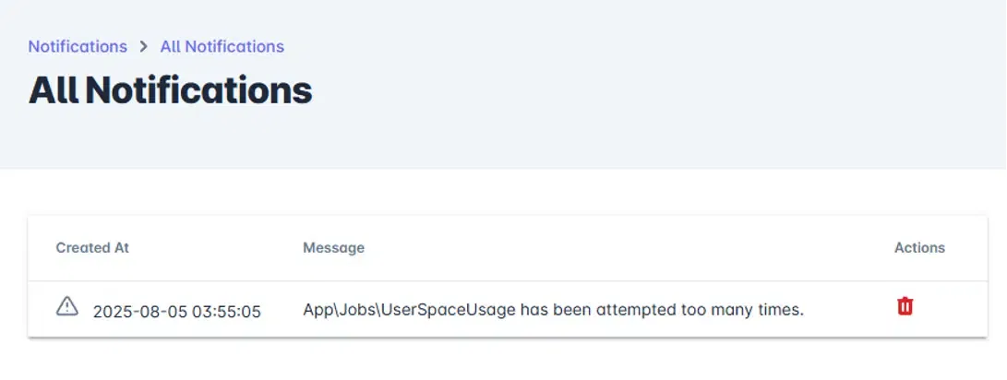Click the App\Jobs\UserSpaceUsage job name text
Screen dimensions: 1007x380
[409, 310]
